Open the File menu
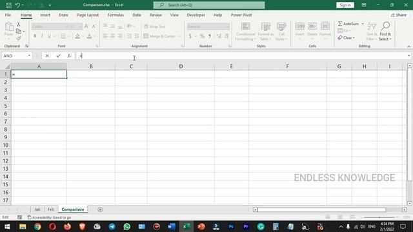413x232 pixels. [8, 15]
